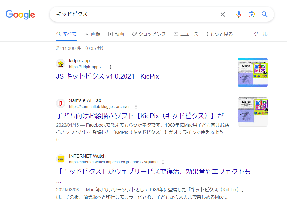
Task: Click the INTERNET Watch favicon
Action: pos(61,159)
